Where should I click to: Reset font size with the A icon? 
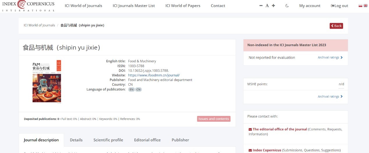pyautogui.click(x=267, y=6)
